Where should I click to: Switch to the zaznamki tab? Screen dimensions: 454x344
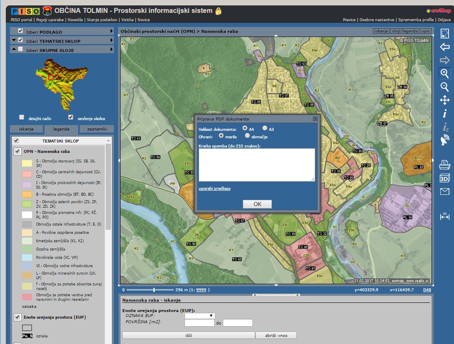point(96,129)
